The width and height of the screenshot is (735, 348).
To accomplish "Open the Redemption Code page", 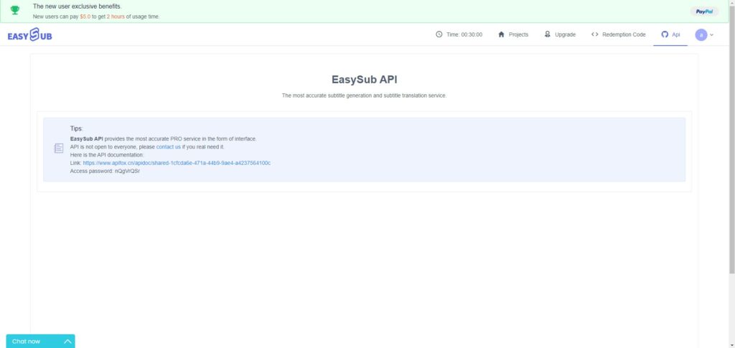I will (618, 34).
